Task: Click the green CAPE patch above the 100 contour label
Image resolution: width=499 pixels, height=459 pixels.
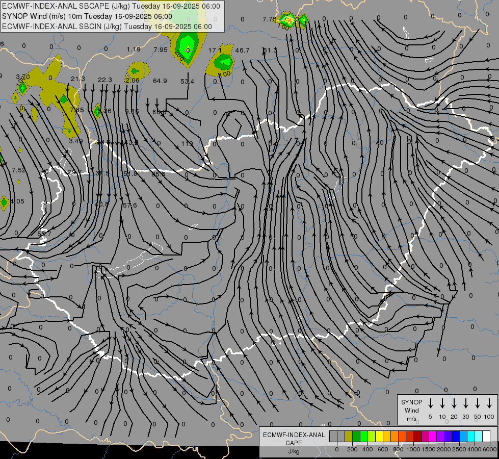Action: tap(224, 62)
